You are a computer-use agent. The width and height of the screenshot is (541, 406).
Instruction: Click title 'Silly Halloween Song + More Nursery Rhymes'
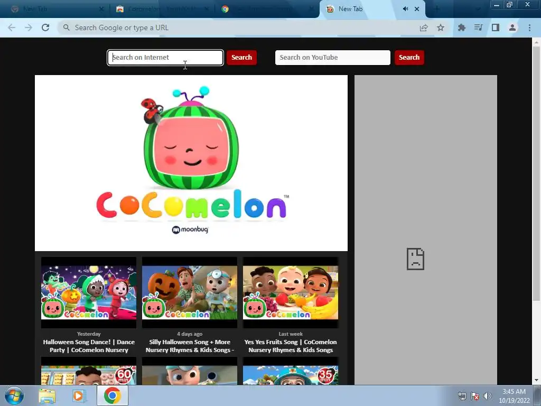[x=190, y=346]
